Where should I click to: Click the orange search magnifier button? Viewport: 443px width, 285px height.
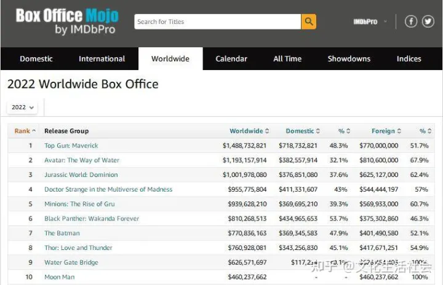pyautogui.click(x=308, y=21)
